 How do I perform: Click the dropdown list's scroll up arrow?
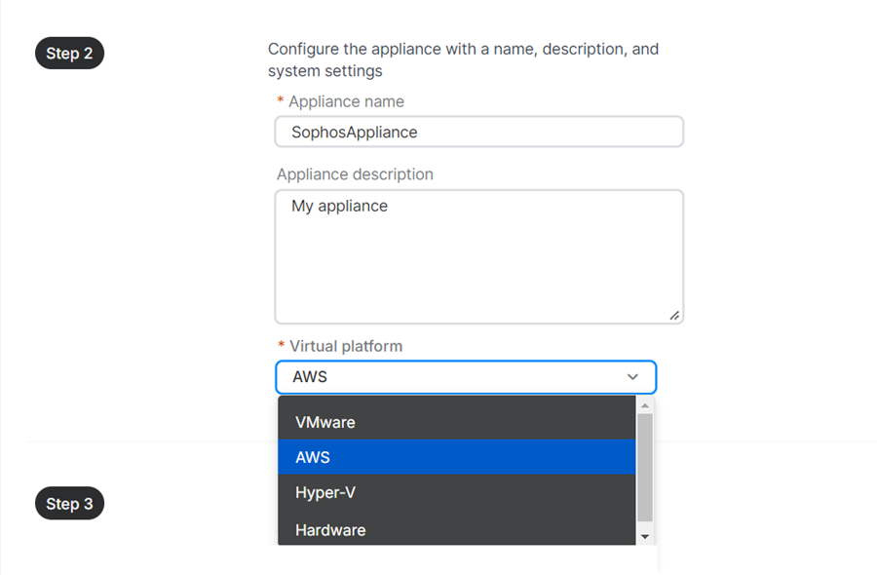tap(644, 403)
